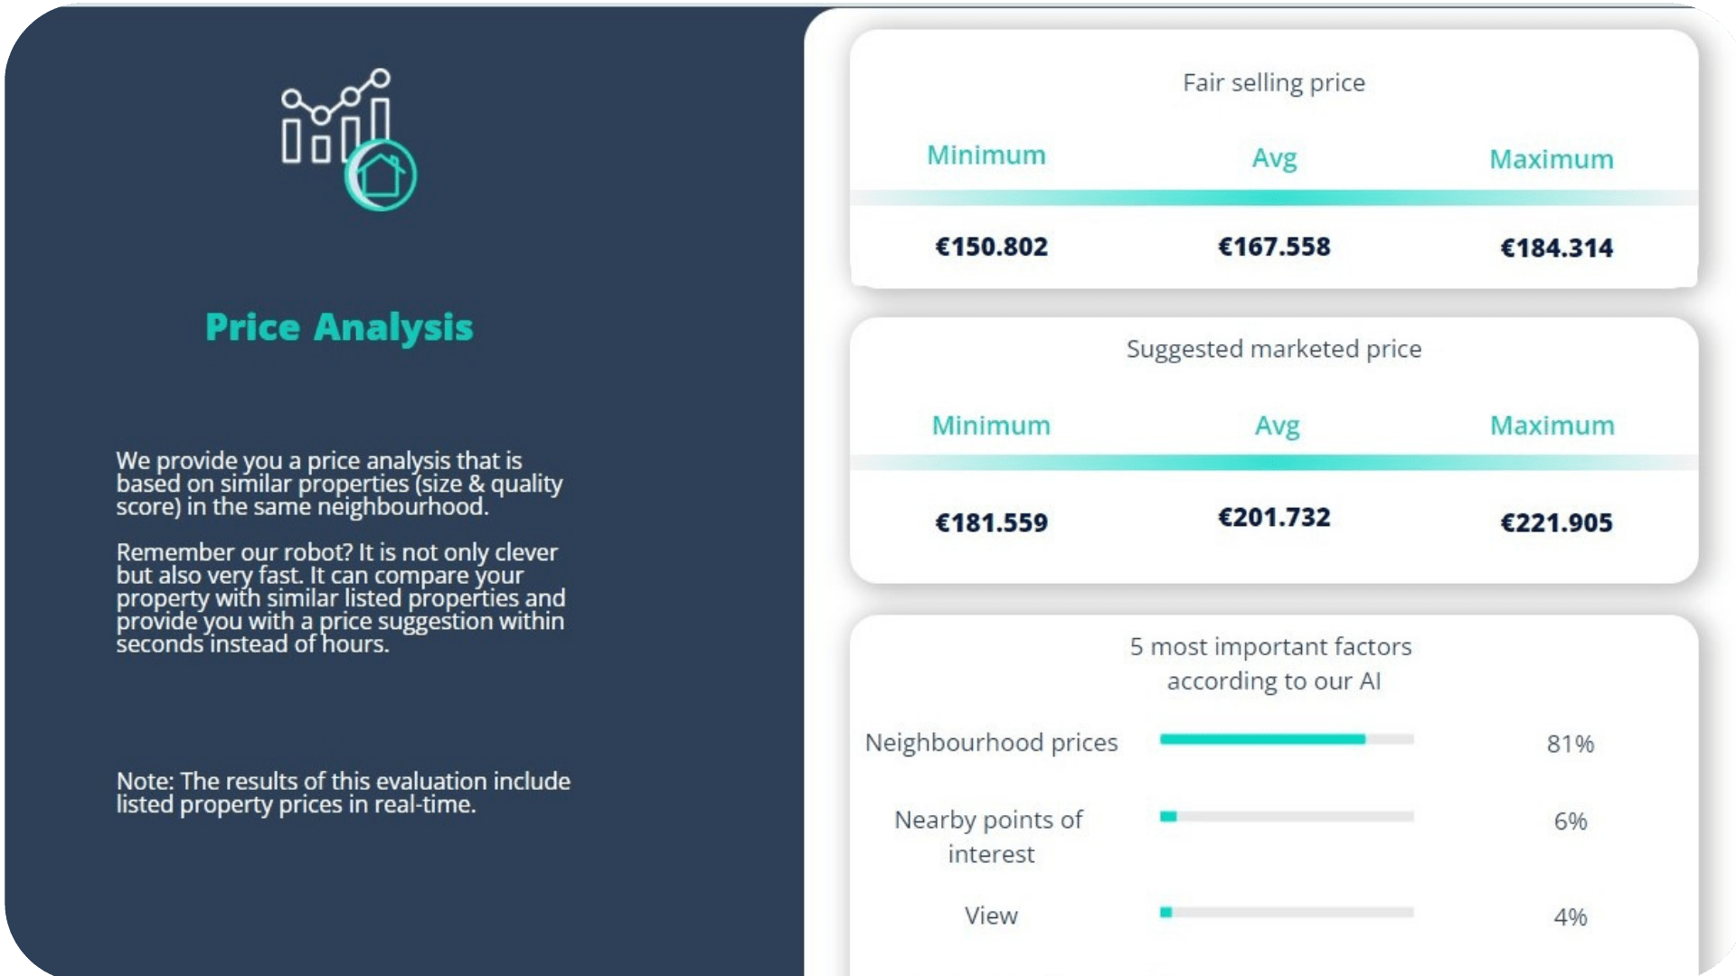
Task: Click the View factor progress bar
Action: point(1287,912)
